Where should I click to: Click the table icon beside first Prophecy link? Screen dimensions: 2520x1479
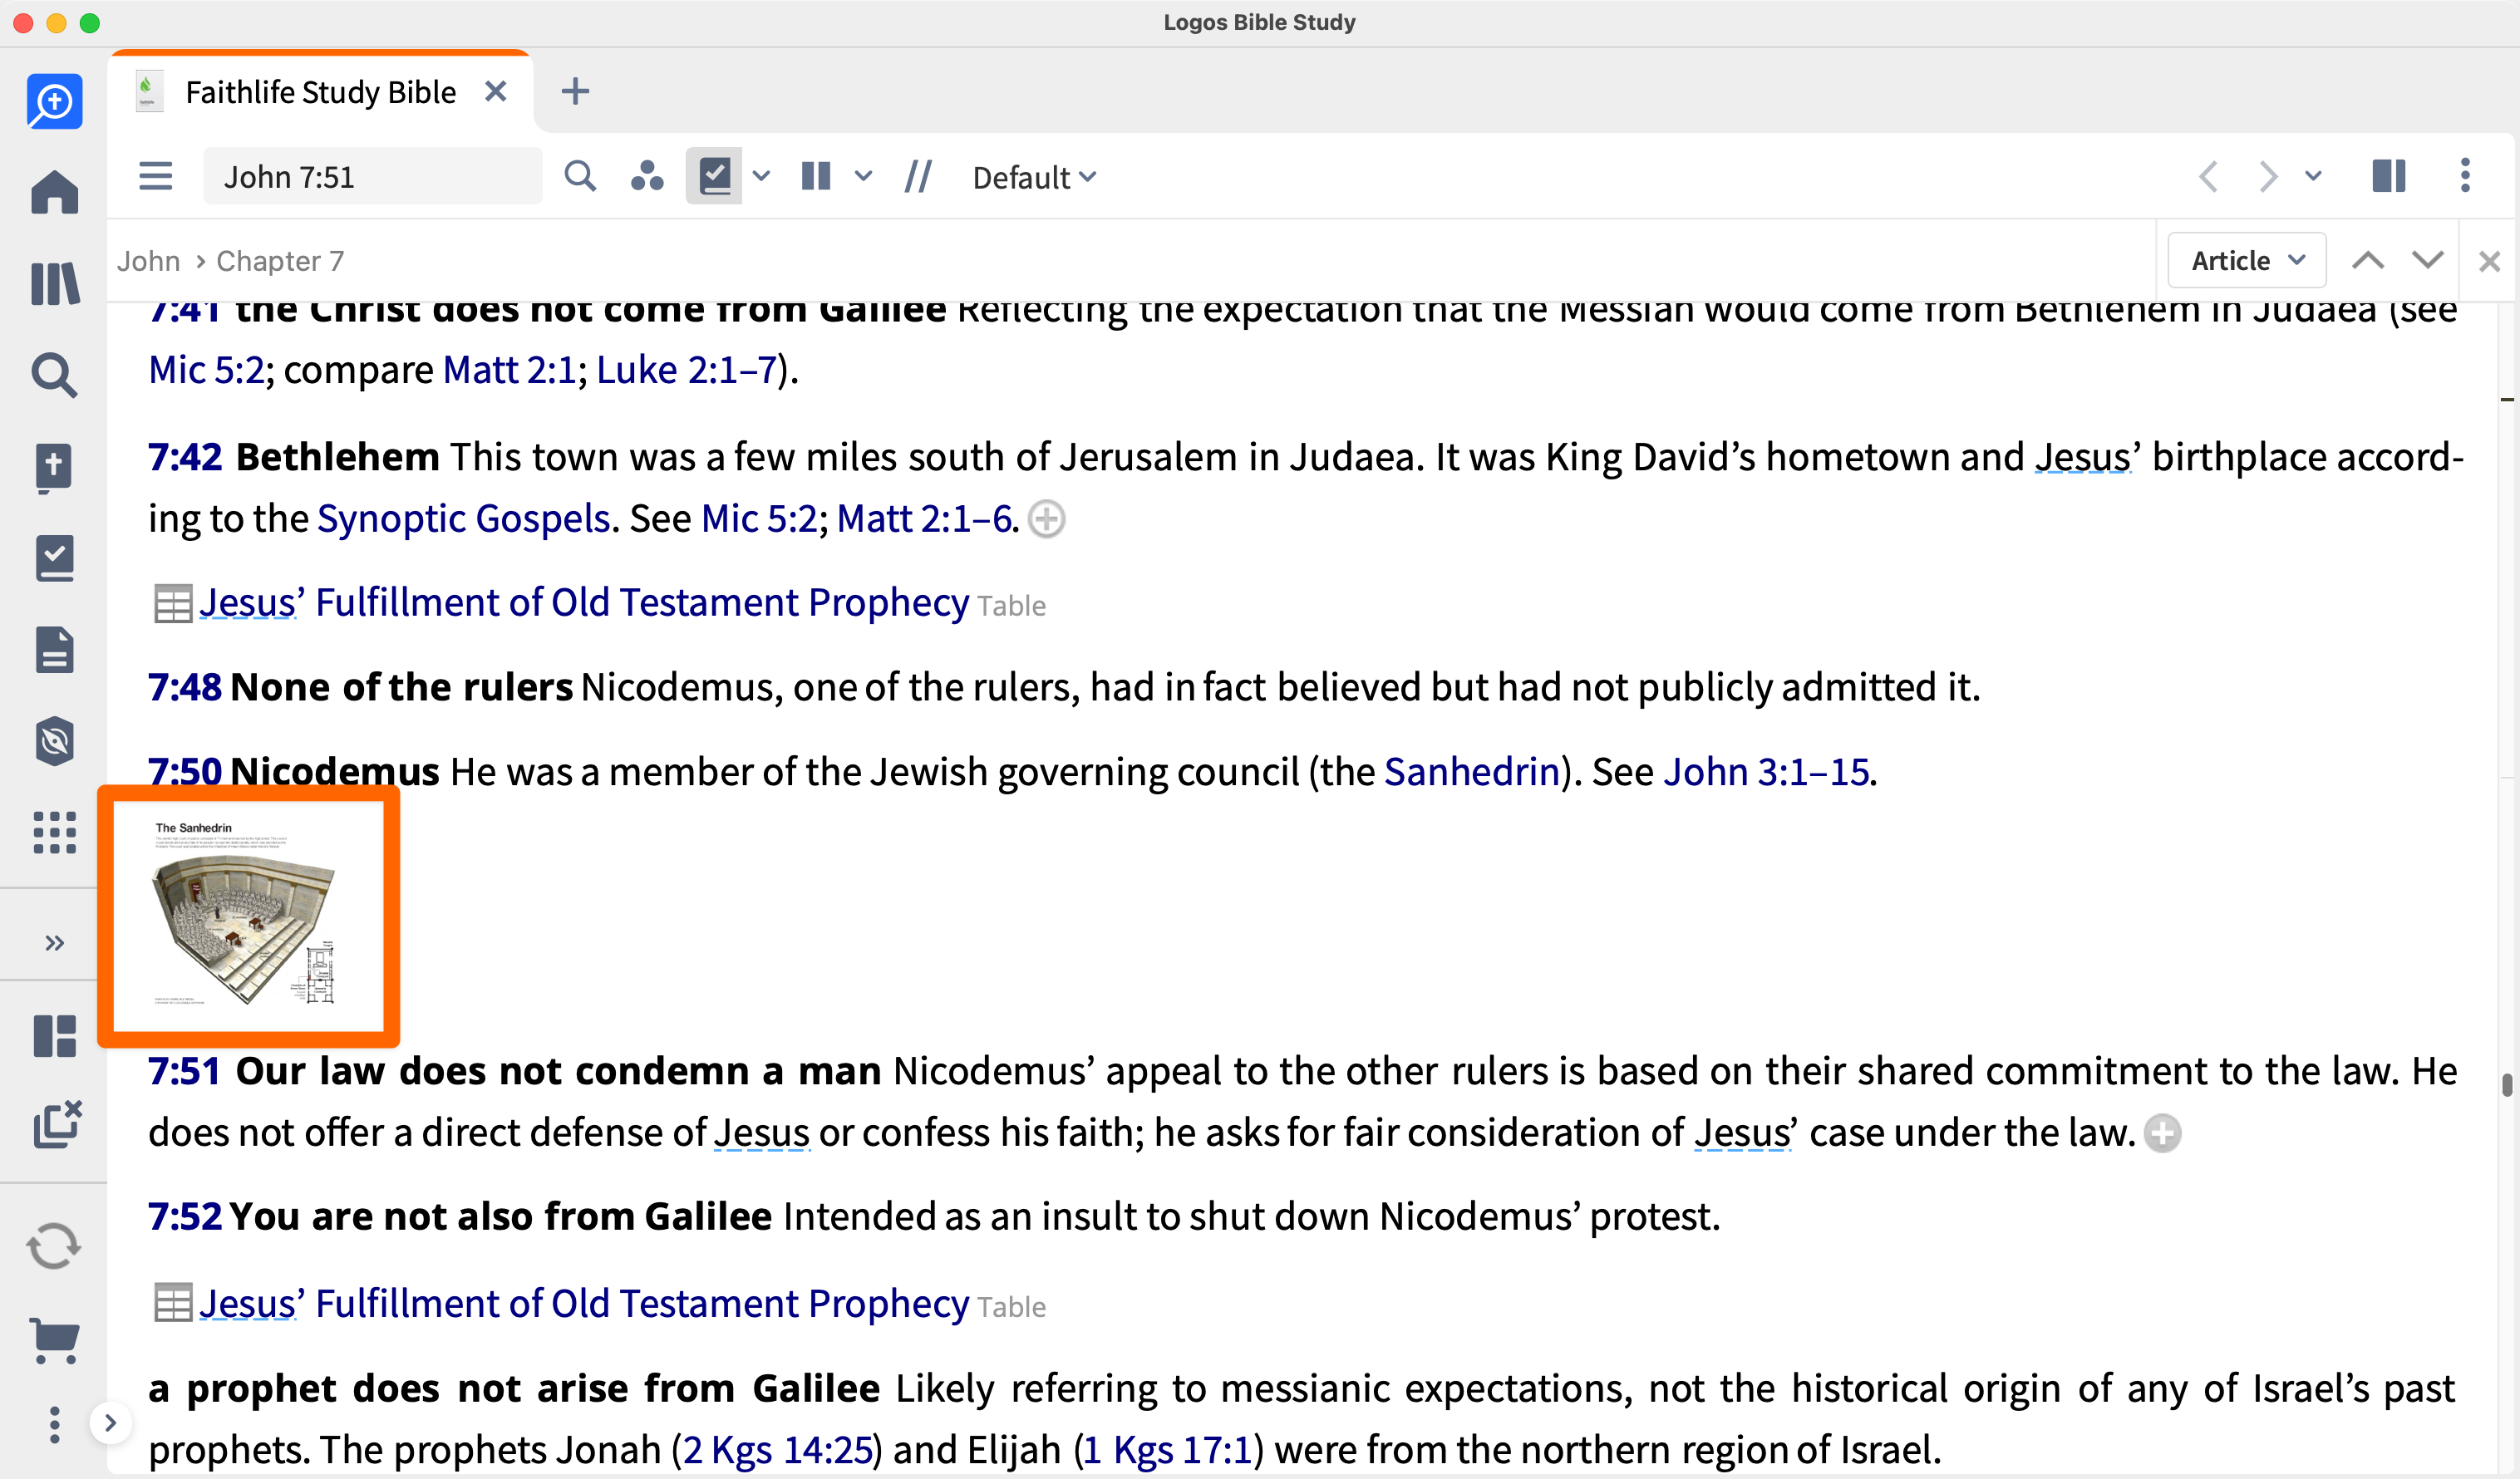(x=172, y=603)
